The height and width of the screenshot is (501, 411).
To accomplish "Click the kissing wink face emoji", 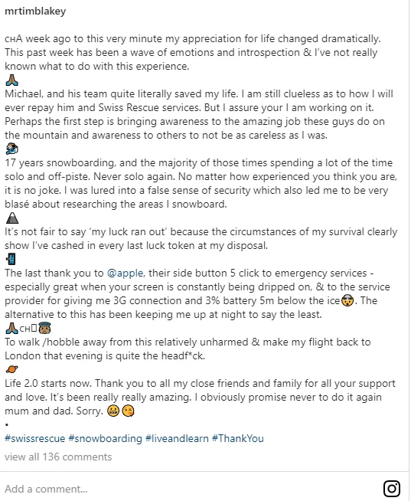I will coord(128,411).
